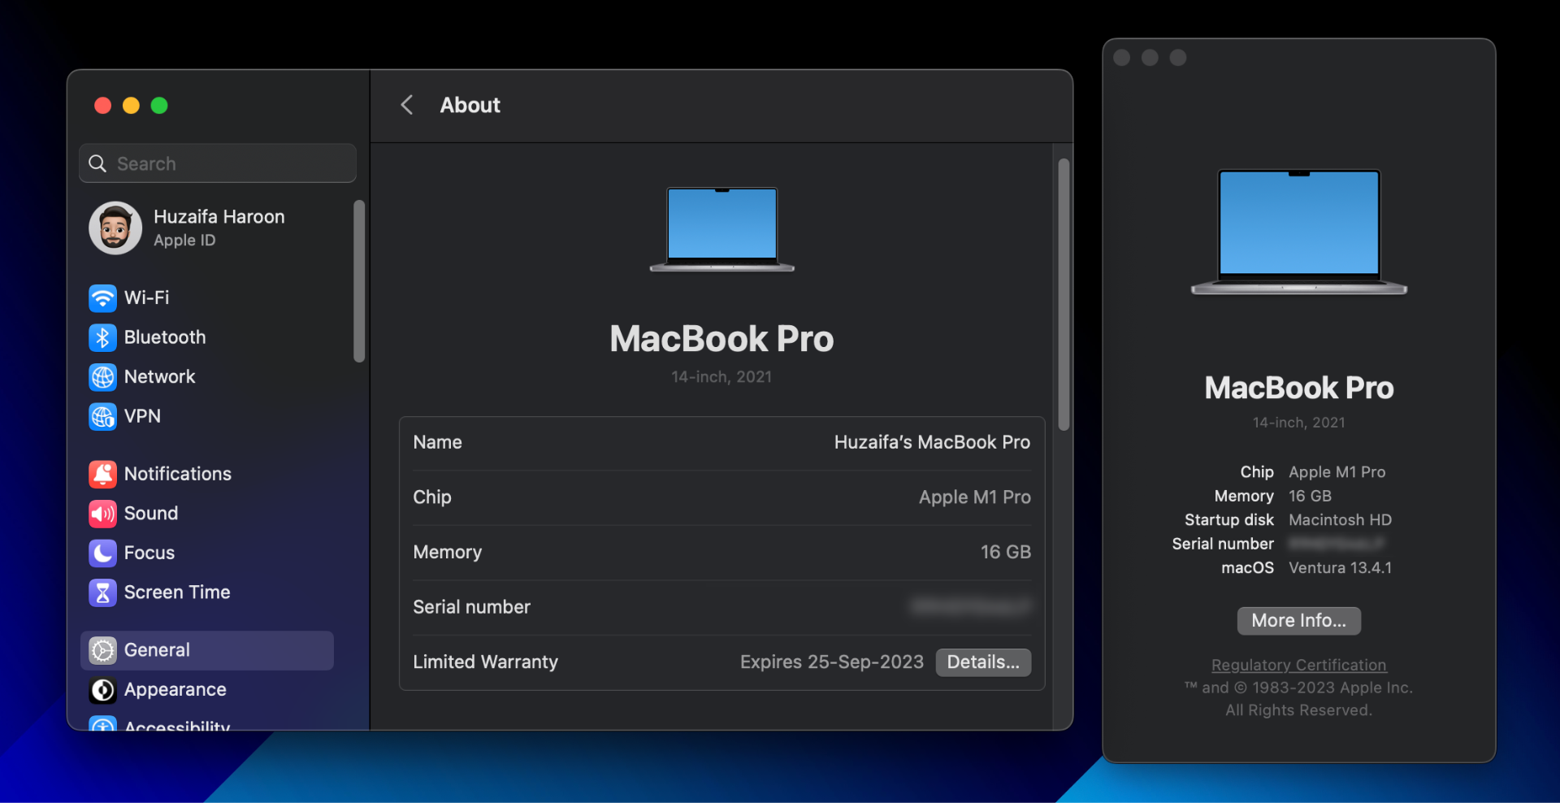Open the Wi-Fi sidebar label
Screen dimensions: 1560x803
(x=147, y=298)
